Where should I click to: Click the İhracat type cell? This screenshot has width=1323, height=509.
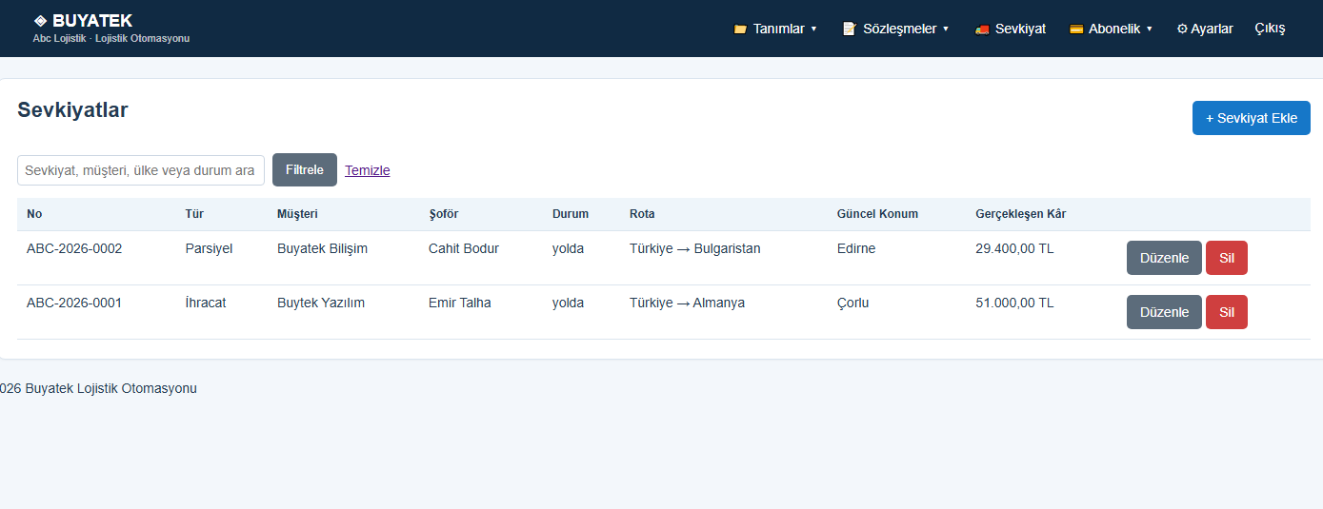click(x=206, y=303)
